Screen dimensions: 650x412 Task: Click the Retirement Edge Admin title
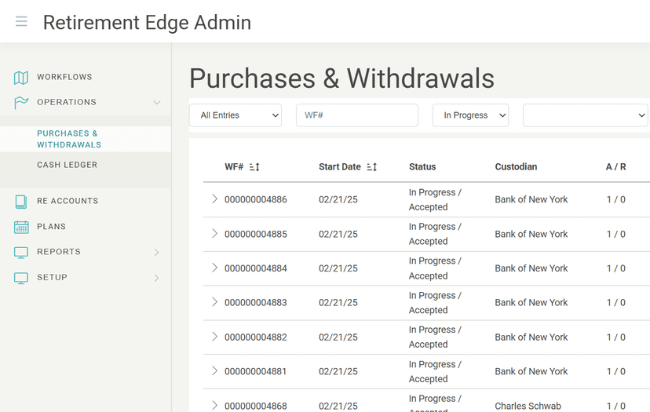tap(147, 23)
